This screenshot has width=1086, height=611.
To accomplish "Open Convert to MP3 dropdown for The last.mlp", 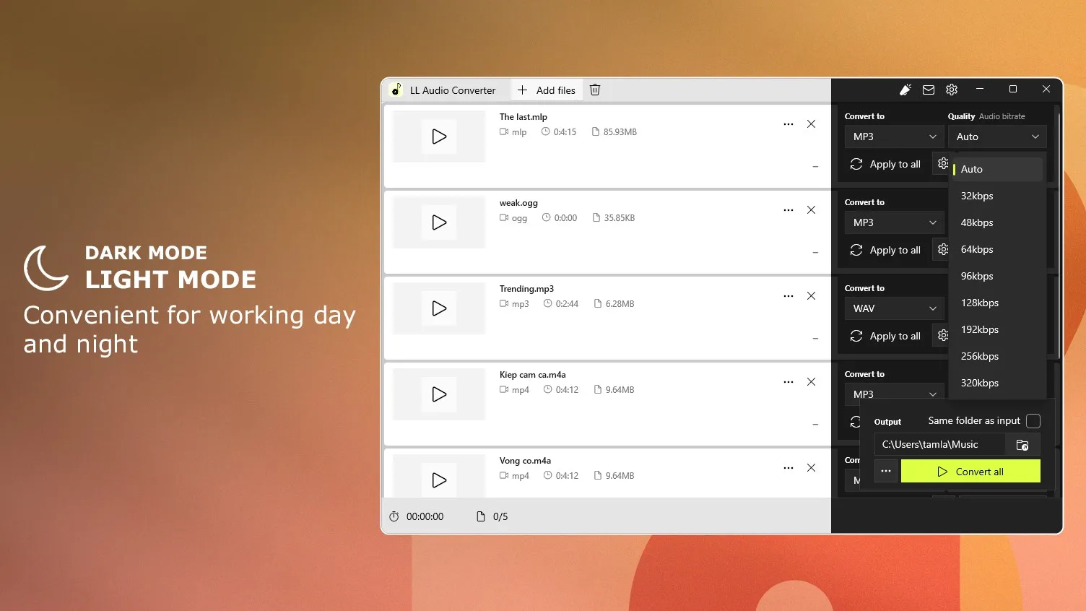I will point(894,136).
